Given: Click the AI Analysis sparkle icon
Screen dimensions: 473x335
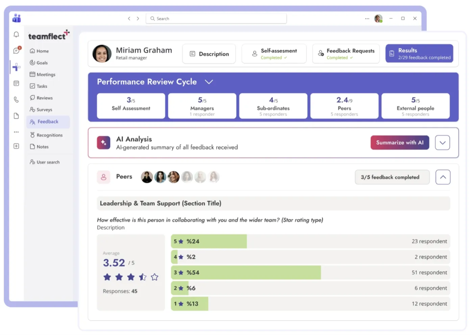Looking at the screenshot, I should click(x=103, y=143).
